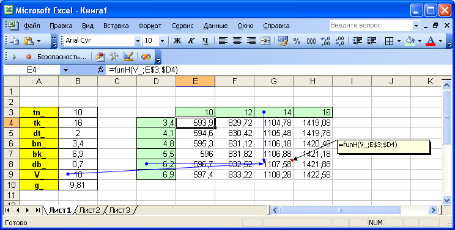This screenshot has width=455, height=230.
Task: Align cell text to the left
Action: (x=223, y=41)
